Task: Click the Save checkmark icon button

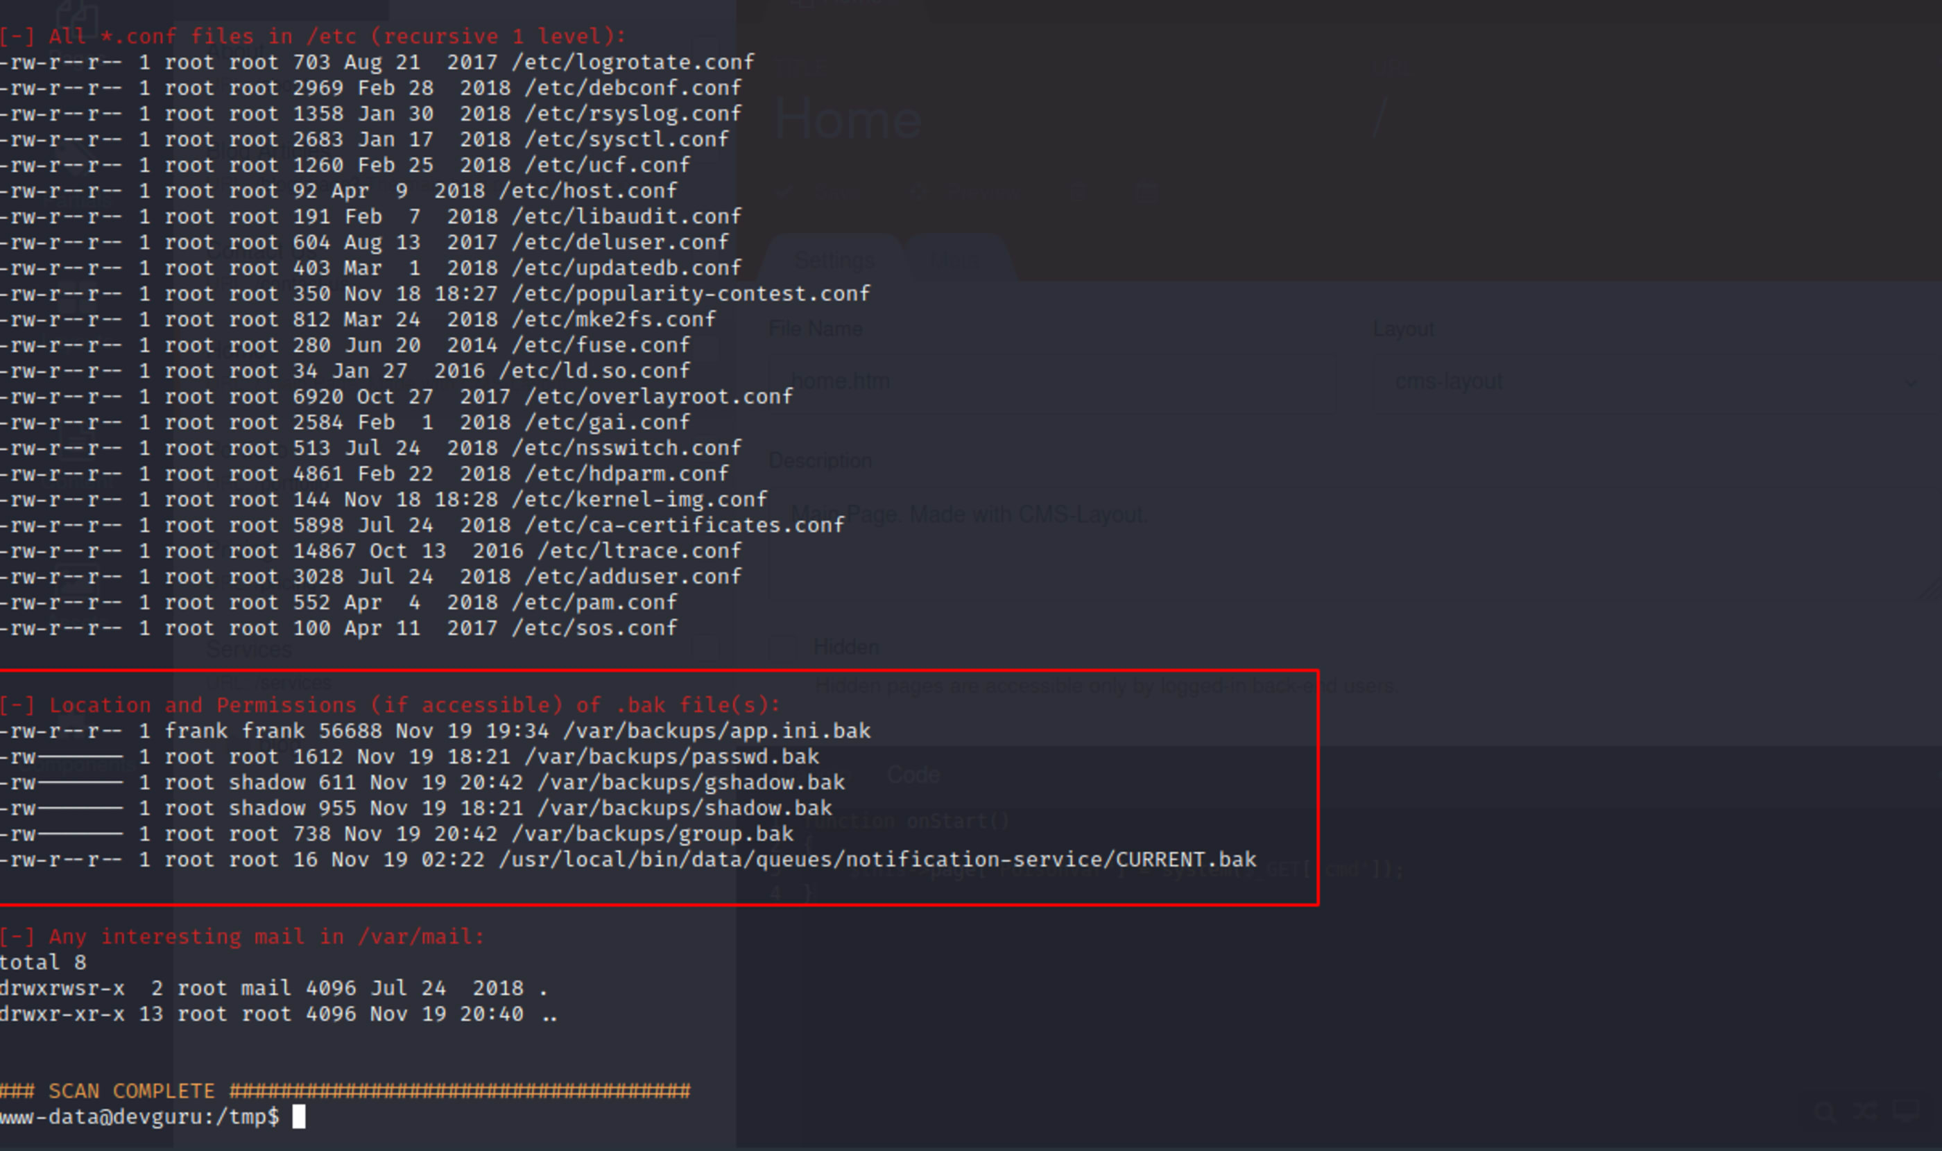Action: click(x=784, y=191)
